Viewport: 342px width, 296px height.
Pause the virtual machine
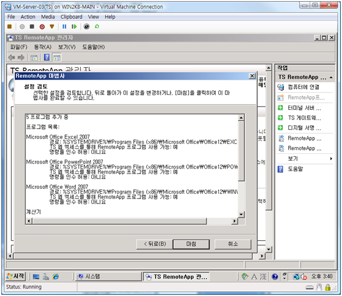click(64, 26)
